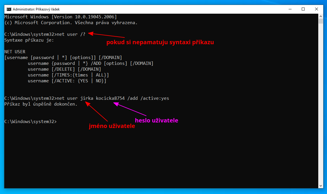The image size is (327, 194).
Task: Click the scrollbar down arrow
Action: [x=321, y=185]
